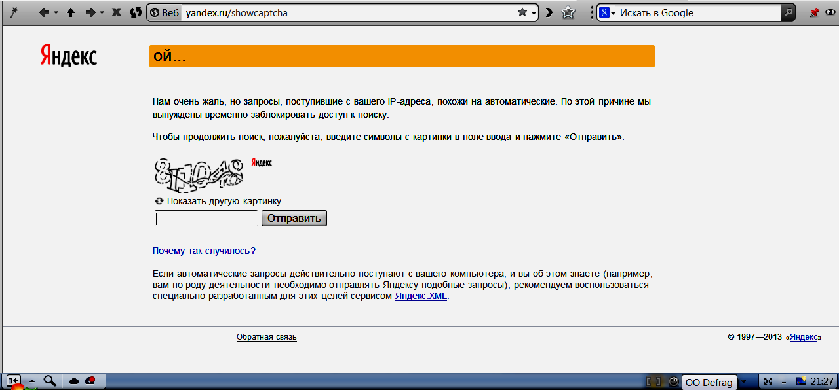Click the 'OO Defrag' taskbar button
839x390 pixels.
click(709, 382)
